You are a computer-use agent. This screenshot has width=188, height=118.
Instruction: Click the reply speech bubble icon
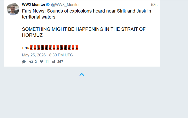(24, 62)
